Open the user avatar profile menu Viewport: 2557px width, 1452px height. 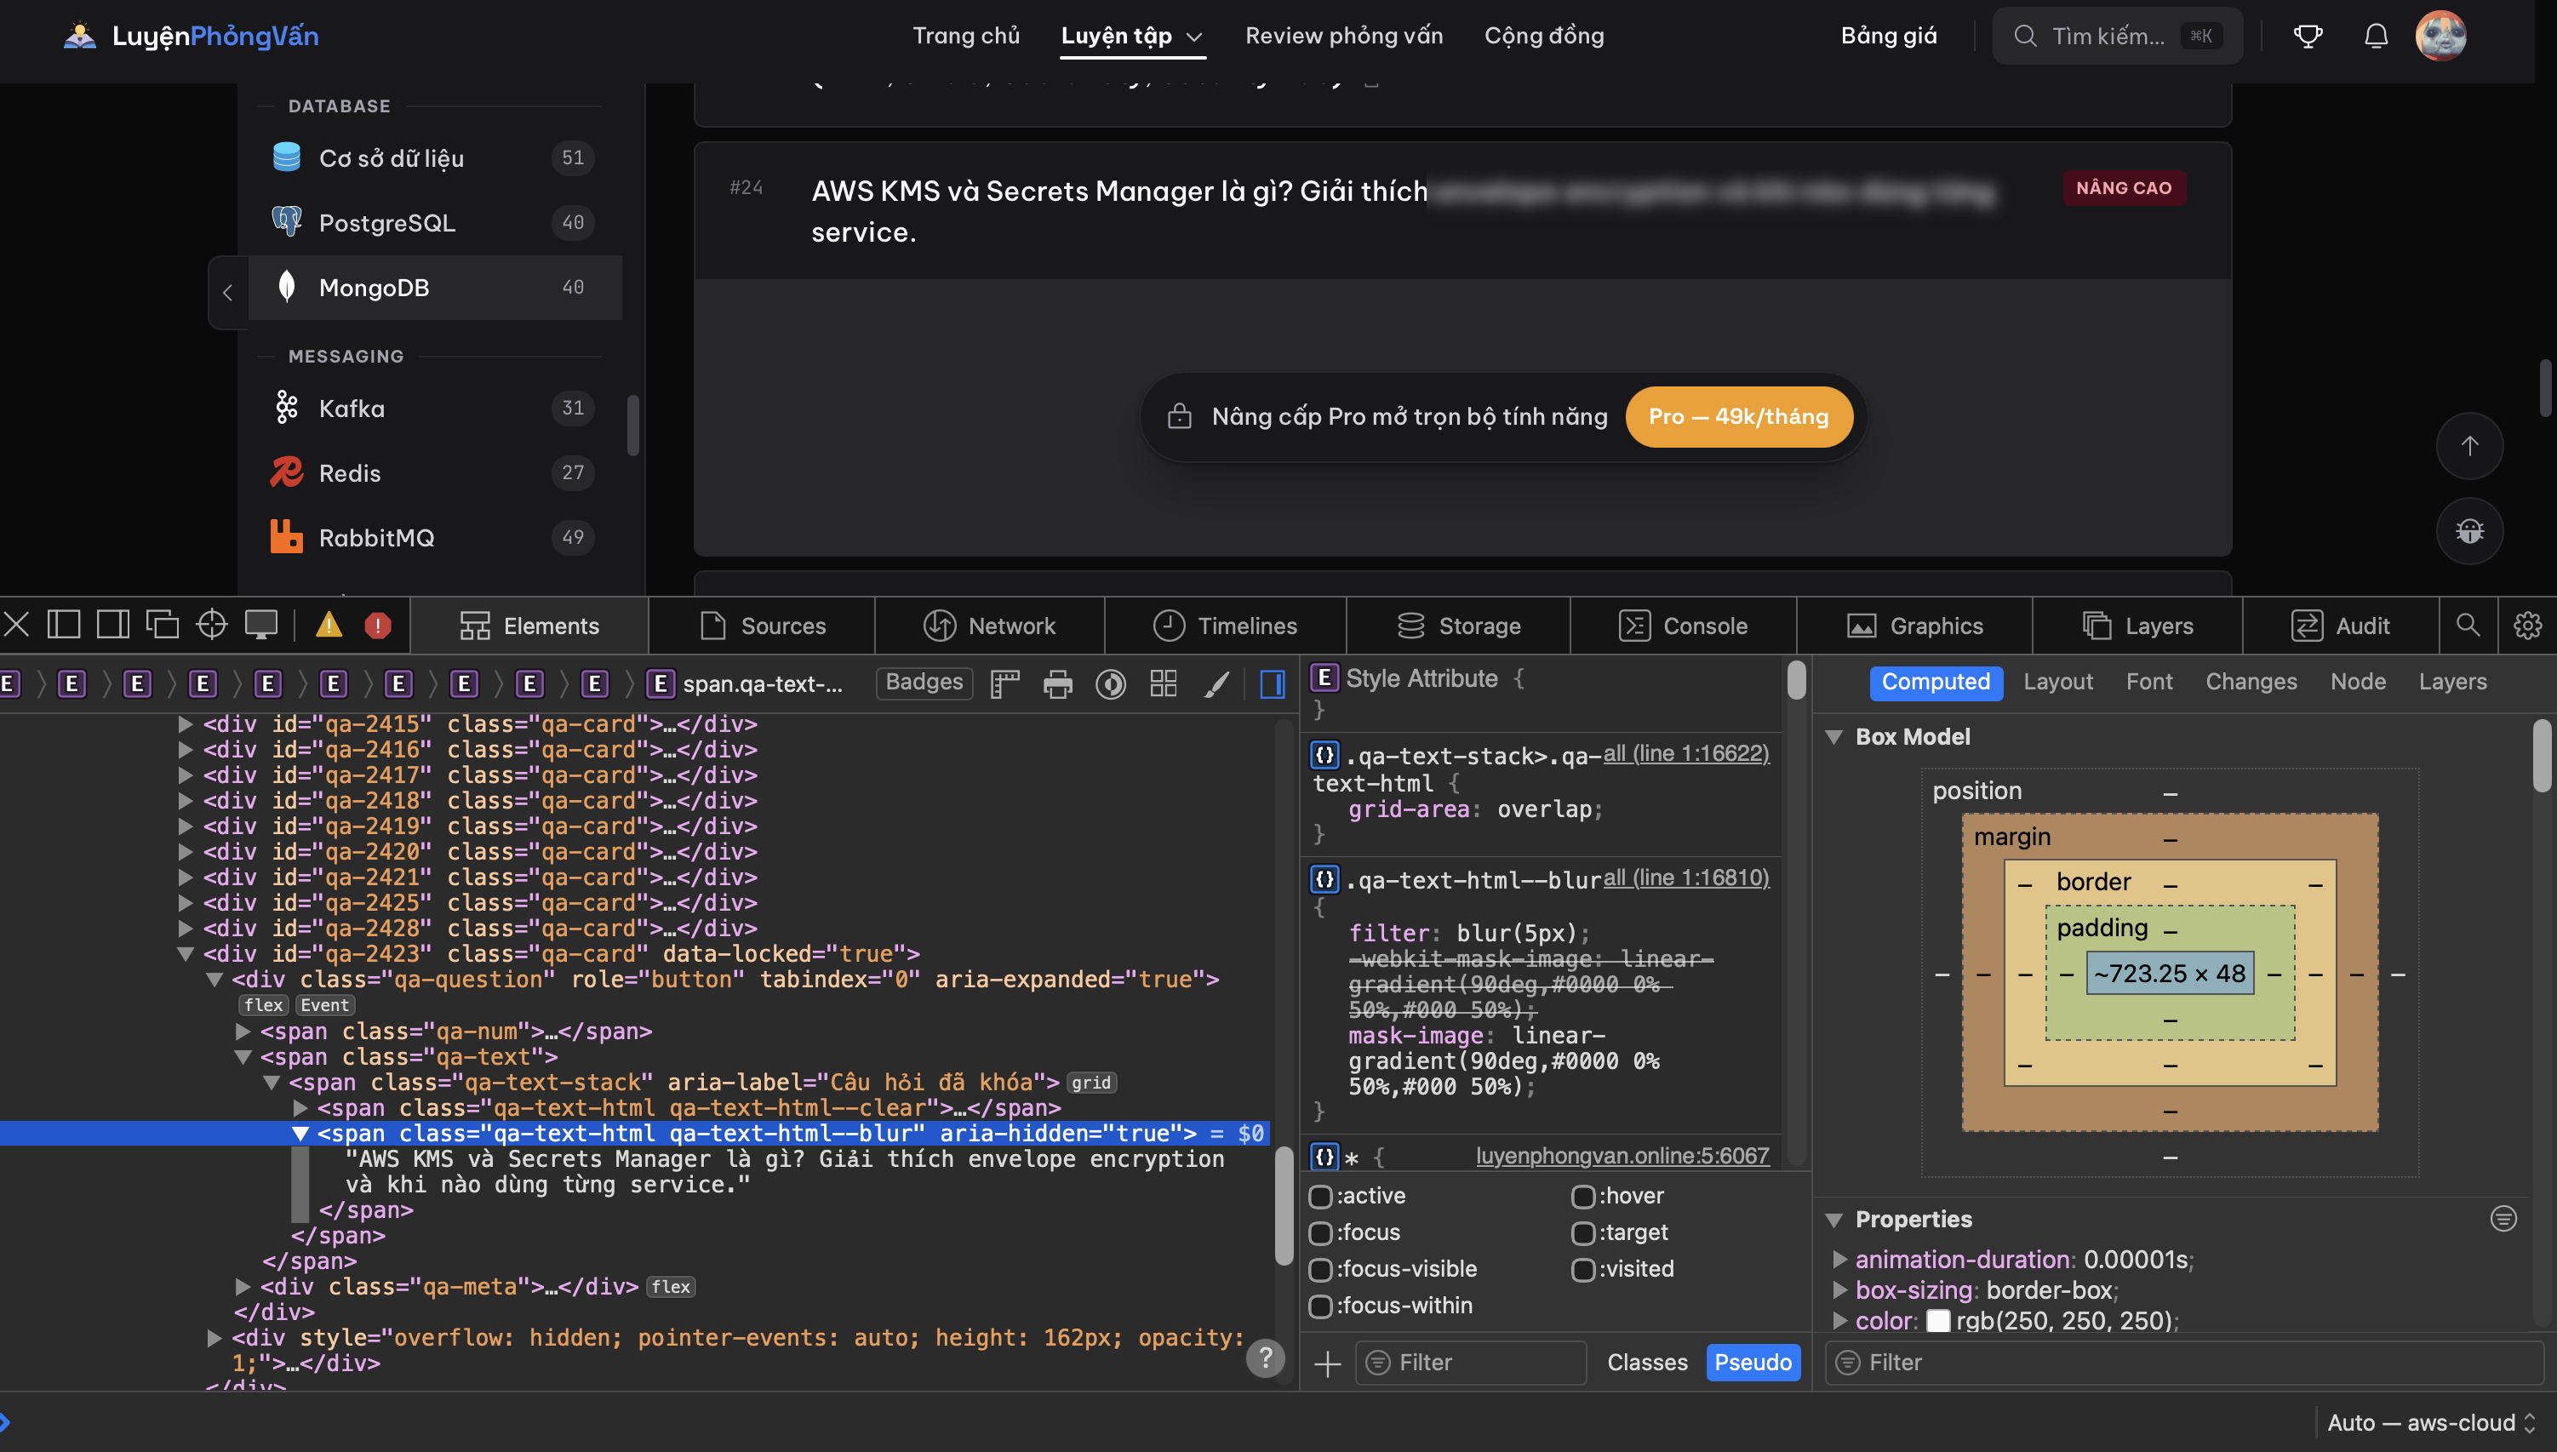pos(2440,36)
